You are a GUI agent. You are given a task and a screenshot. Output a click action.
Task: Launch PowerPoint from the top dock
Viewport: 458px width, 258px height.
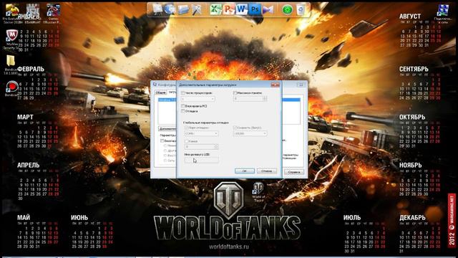coord(228,9)
